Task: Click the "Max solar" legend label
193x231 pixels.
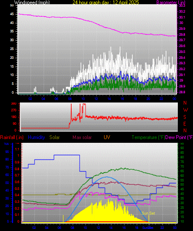Action: point(82,137)
